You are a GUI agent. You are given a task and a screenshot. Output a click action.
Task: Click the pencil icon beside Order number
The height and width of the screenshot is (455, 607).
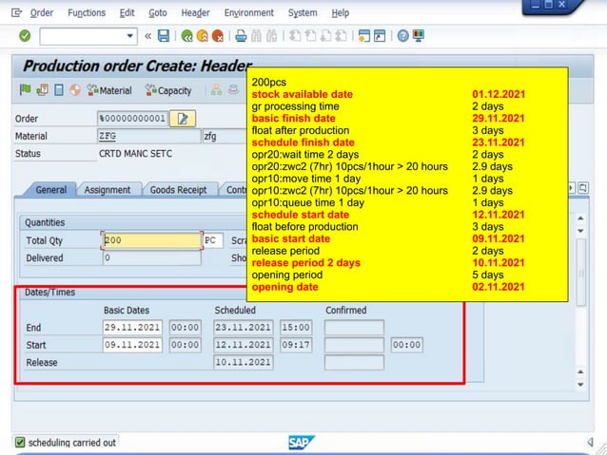(x=185, y=119)
